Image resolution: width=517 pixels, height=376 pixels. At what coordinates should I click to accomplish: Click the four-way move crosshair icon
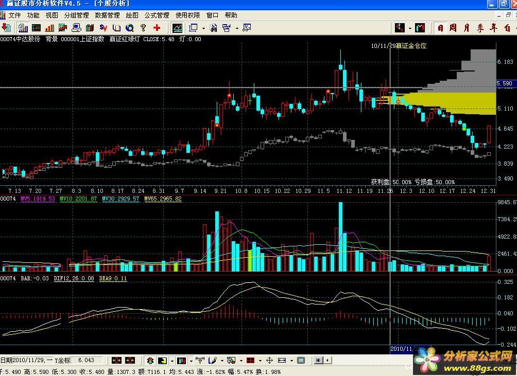pos(269,361)
